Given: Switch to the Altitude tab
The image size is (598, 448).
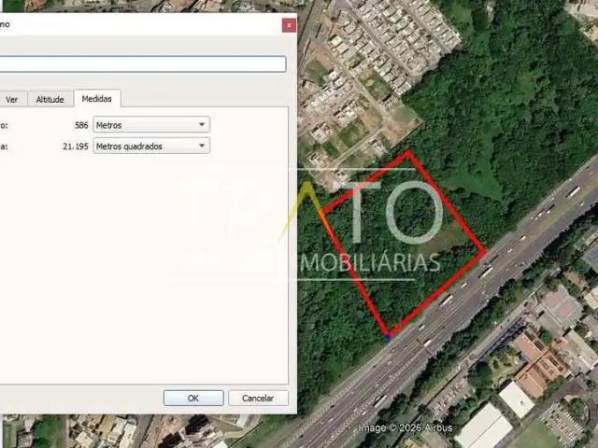Looking at the screenshot, I should tap(50, 99).
